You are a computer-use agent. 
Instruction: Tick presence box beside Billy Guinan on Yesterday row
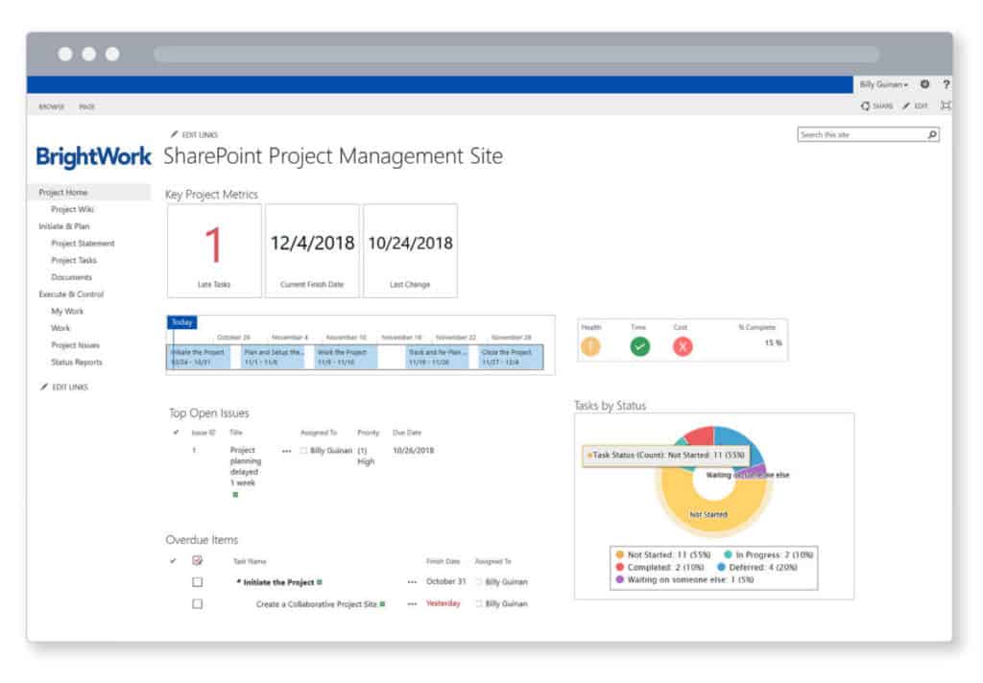tap(479, 604)
